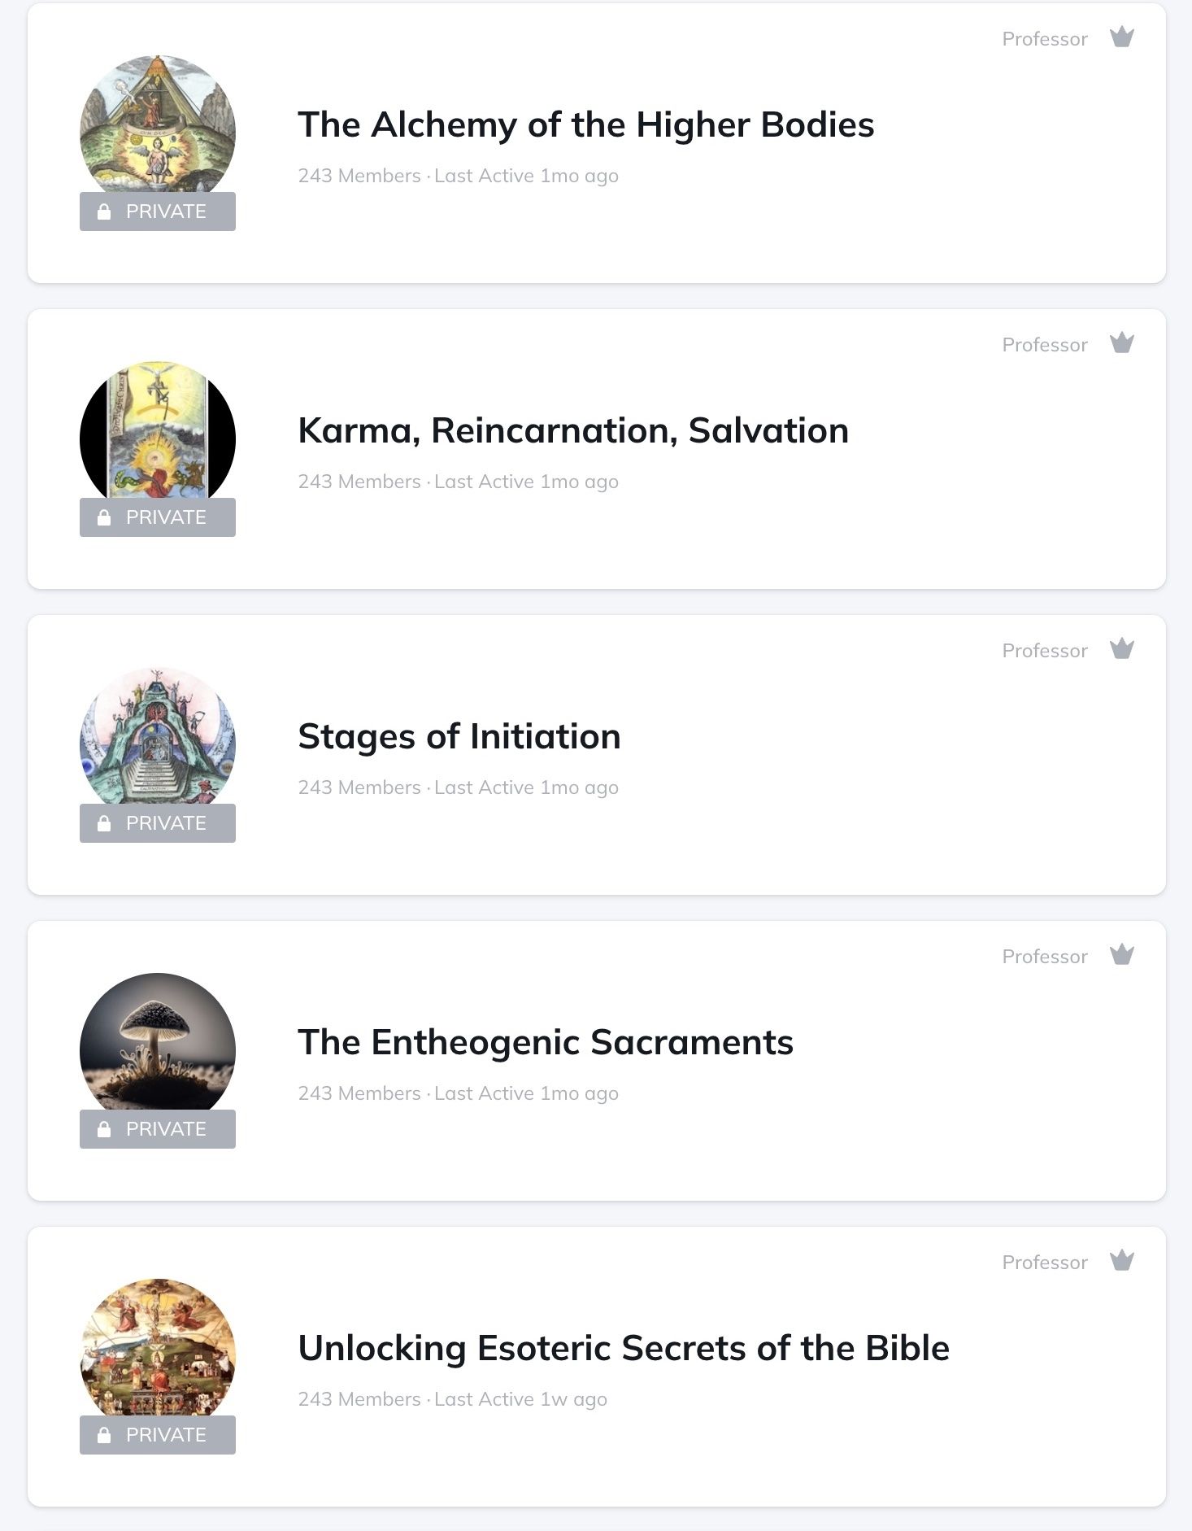1192x1531 pixels.
Task: Click the Esoteric Secrets of Bible avatar
Action: (x=158, y=1347)
